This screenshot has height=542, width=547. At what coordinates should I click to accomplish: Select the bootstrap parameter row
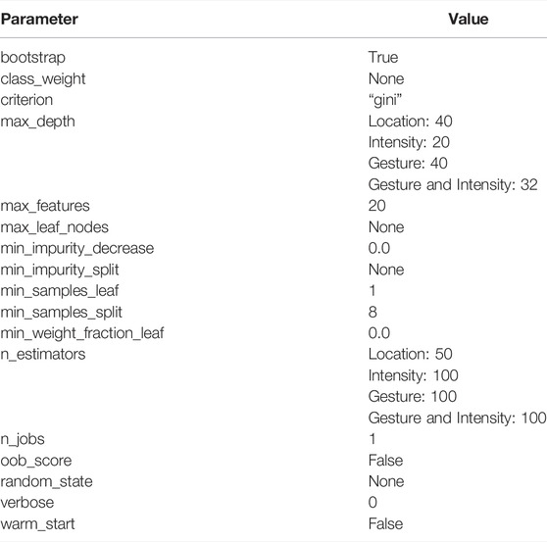coord(273,58)
